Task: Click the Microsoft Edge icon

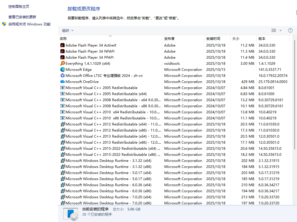Action: pos(62,69)
